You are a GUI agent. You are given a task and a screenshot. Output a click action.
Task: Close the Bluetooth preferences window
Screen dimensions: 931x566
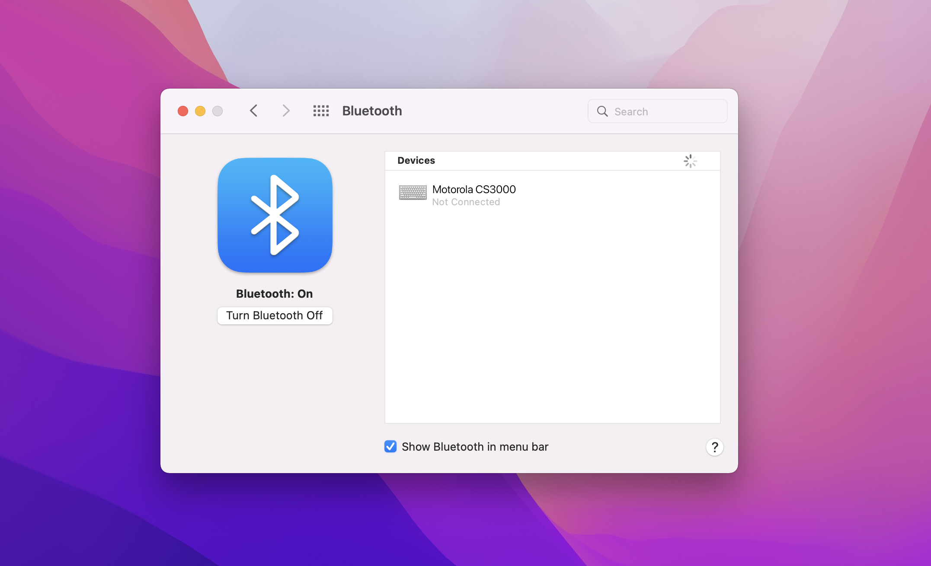[183, 111]
